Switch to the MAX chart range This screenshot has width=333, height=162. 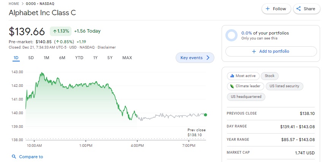127,58
